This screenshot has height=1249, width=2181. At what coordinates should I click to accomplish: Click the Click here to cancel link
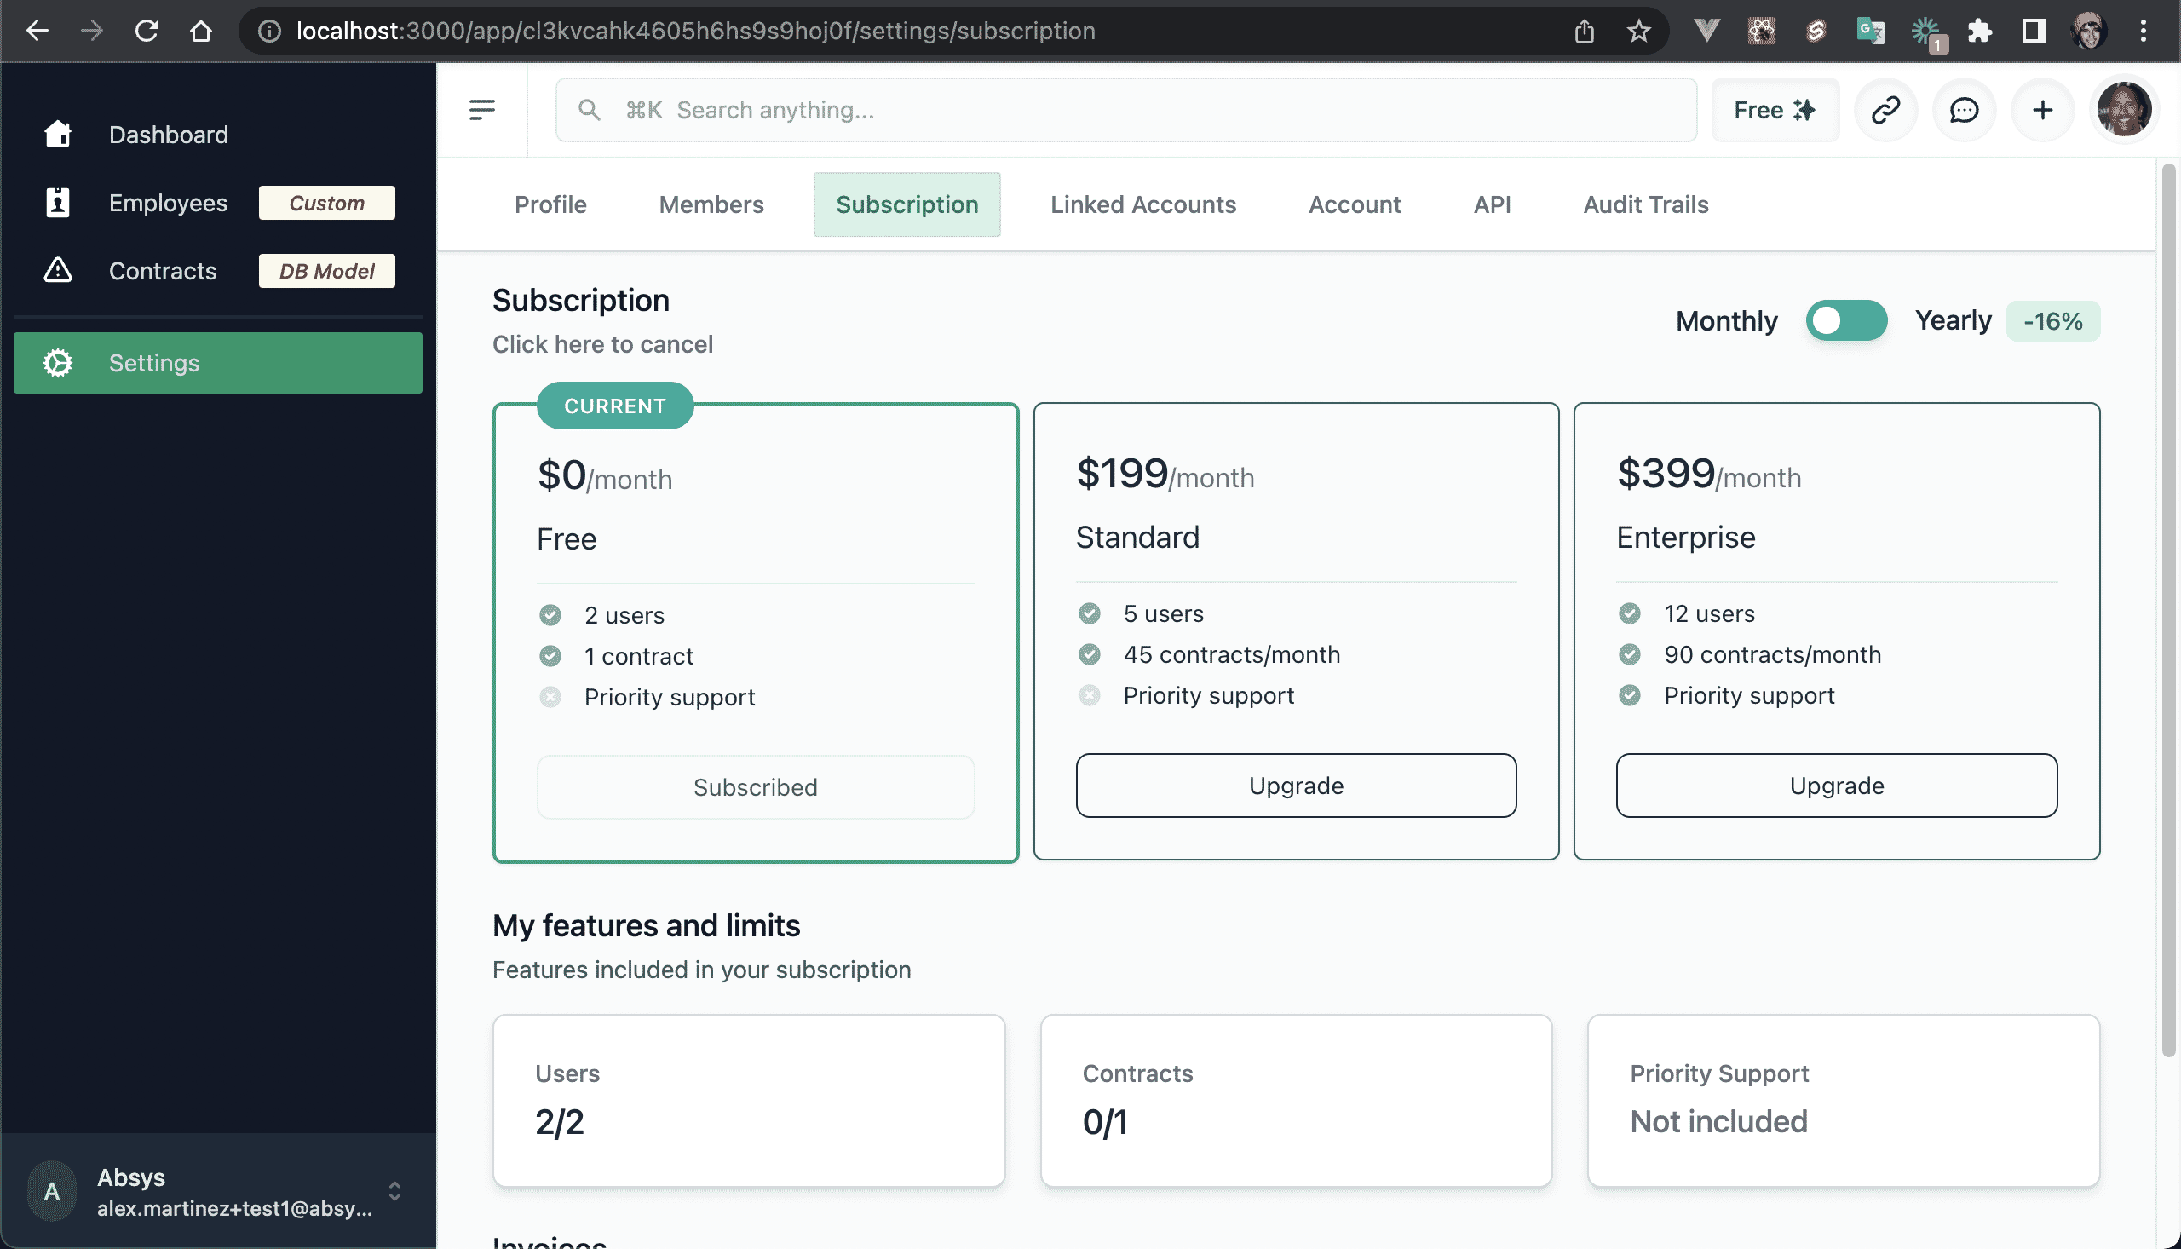point(602,344)
